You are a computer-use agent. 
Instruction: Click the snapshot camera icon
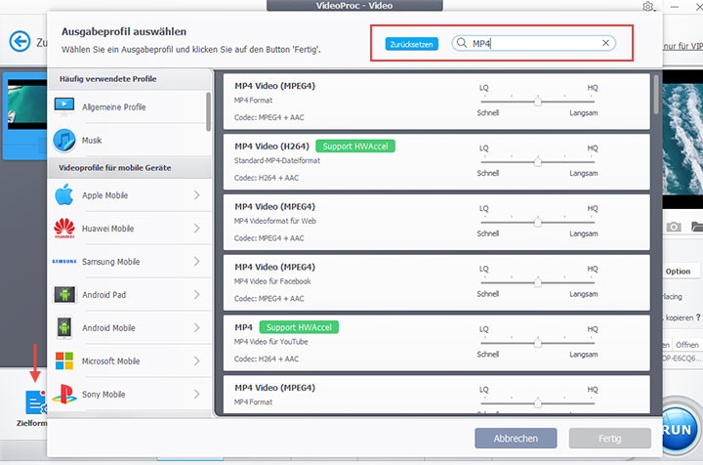tap(673, 227)
